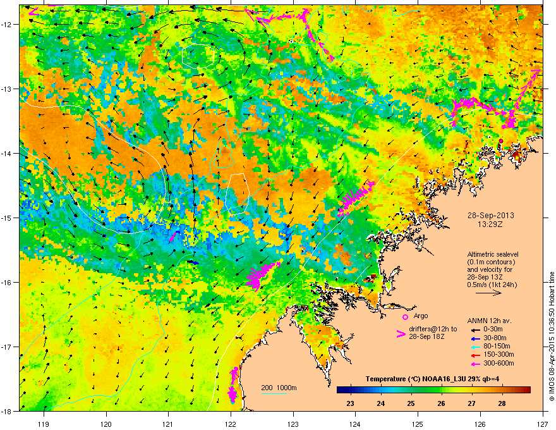556x430 pixels.
Task: Click the 80-150m depth label
Action: [x=497, y=347]
